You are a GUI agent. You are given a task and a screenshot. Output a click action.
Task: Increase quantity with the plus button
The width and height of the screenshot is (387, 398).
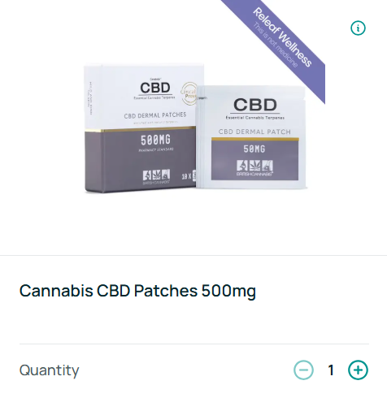coord(358,370)
